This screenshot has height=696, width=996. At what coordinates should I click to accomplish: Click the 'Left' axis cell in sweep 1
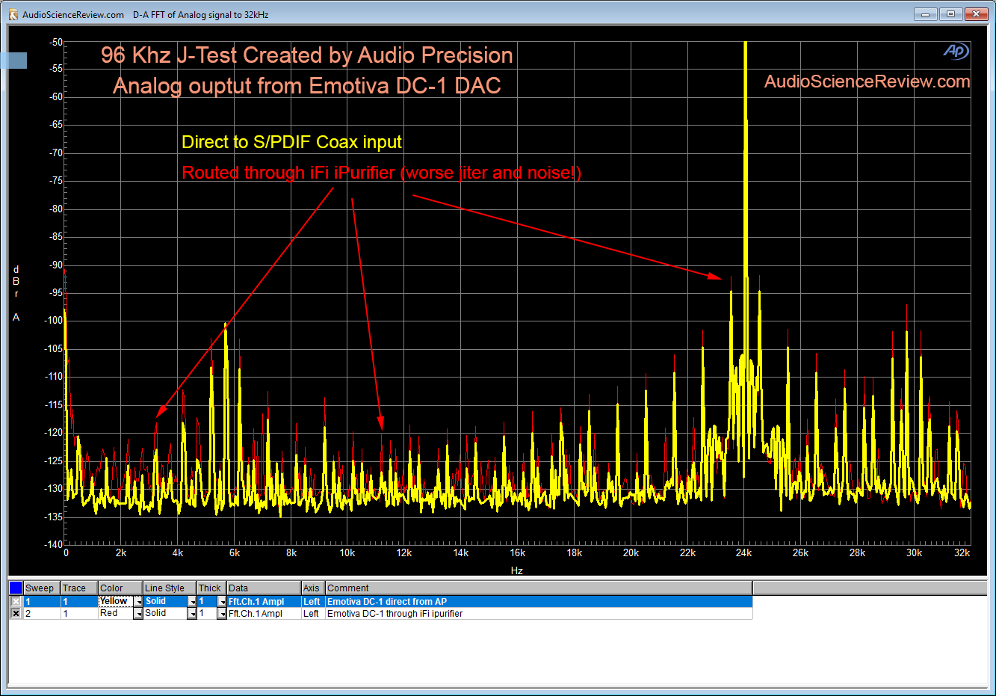tap(312, 602)
